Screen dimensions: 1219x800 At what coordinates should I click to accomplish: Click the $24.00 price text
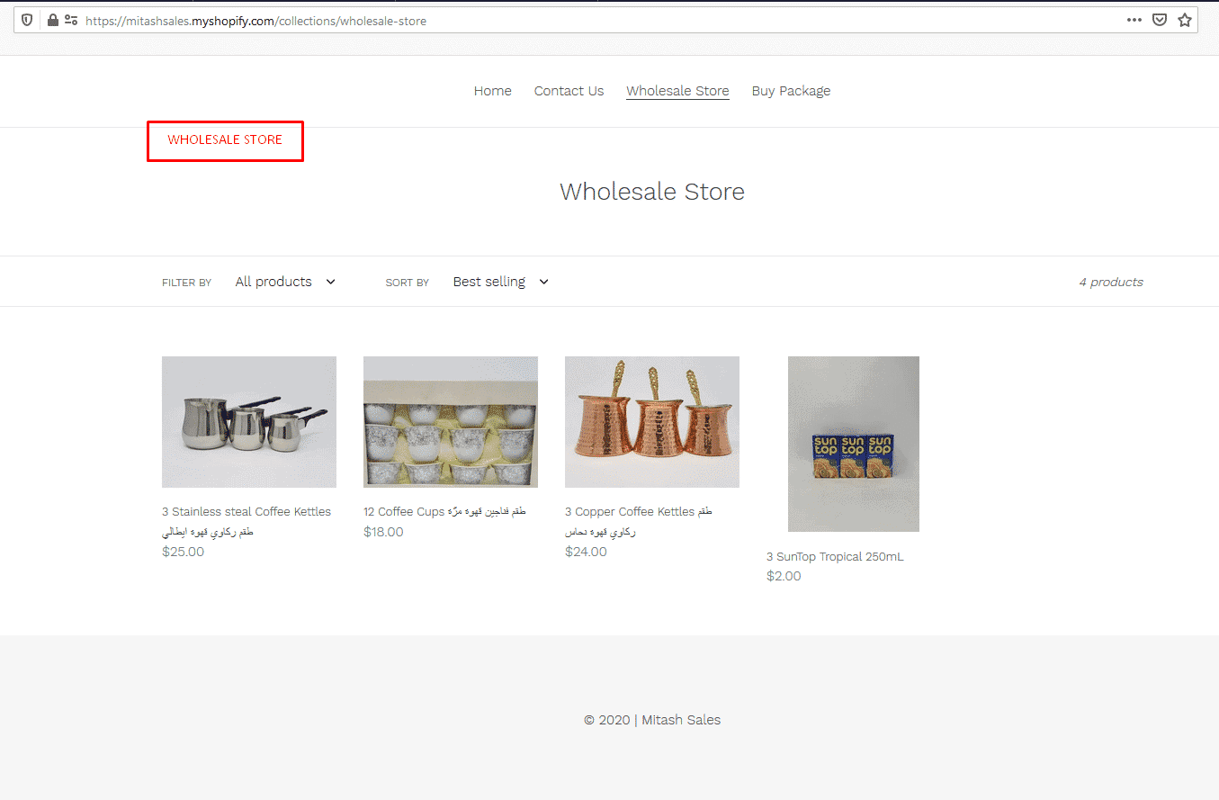click(586, 552)
